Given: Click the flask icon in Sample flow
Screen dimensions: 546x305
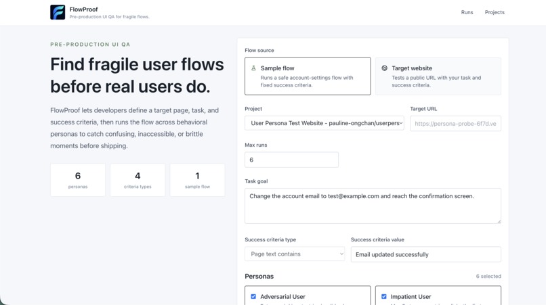Looking at the screenshot, I should (253, 68).
